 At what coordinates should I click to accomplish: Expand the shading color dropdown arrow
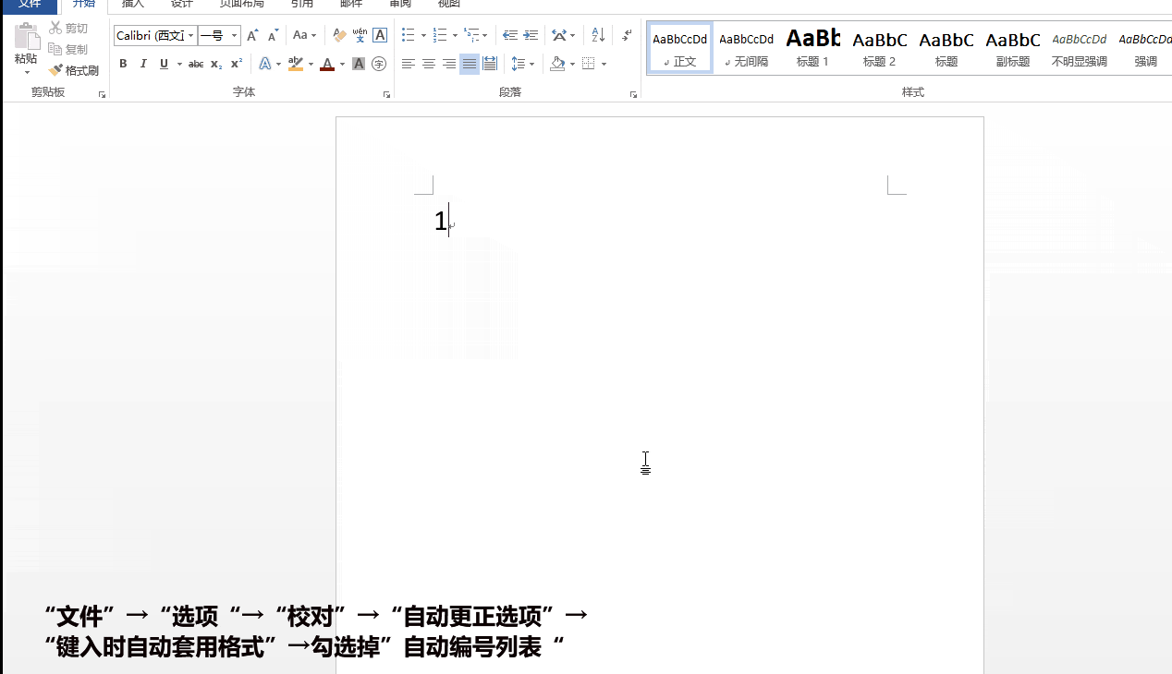[572, 64]
